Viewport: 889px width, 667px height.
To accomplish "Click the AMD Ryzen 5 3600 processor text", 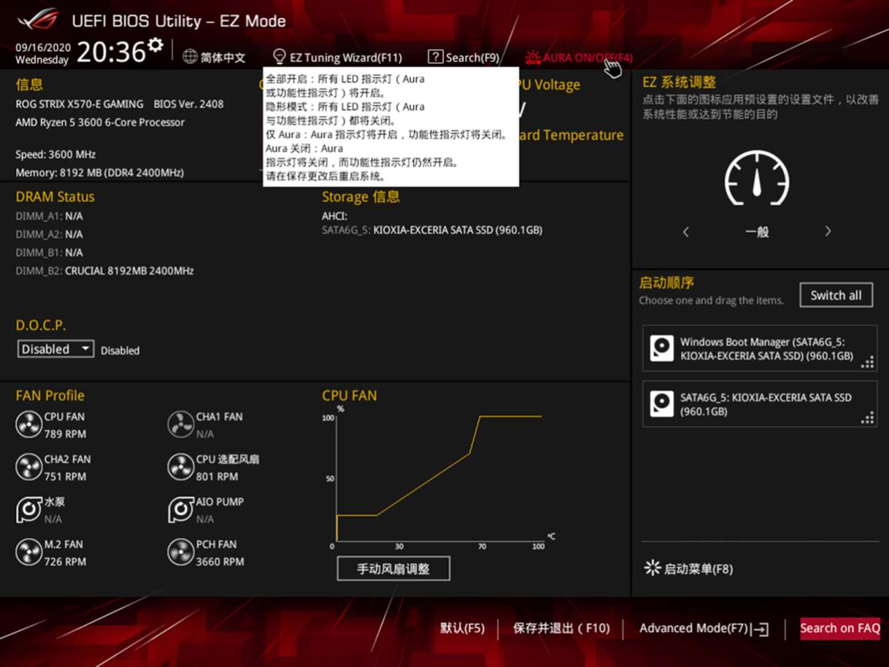I will pyautogui.click(x=100, y=123).
